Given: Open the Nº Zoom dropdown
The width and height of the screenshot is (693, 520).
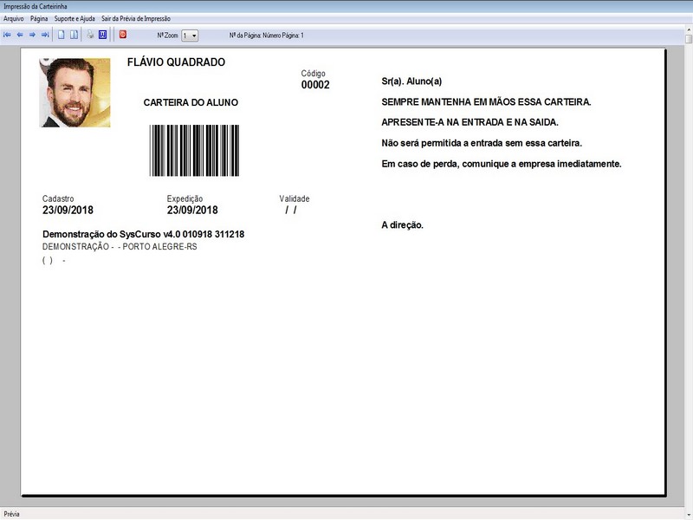Looking at the screenshot, I should pyautogui.click(x=190, y=36).
